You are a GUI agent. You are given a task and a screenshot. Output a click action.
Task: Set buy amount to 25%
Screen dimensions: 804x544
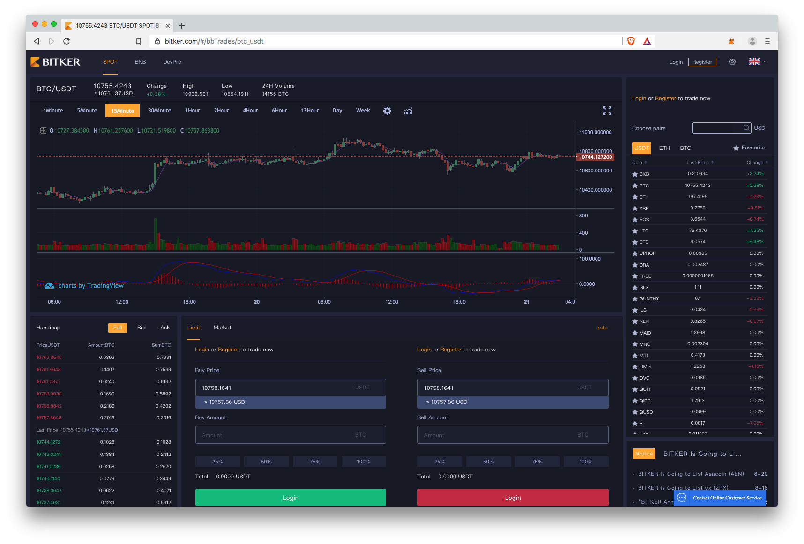217,462
